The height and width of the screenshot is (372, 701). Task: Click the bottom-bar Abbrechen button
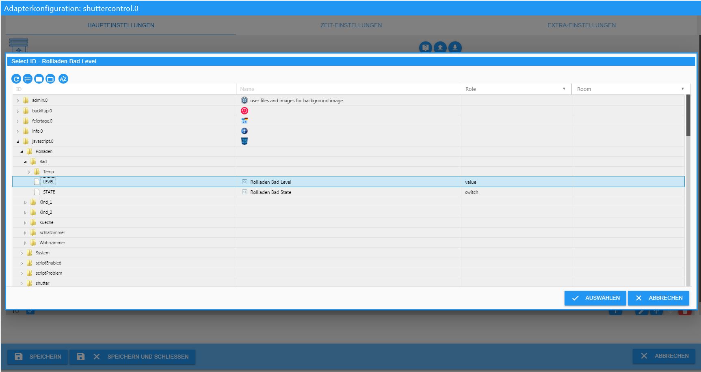tap(664, 356)
